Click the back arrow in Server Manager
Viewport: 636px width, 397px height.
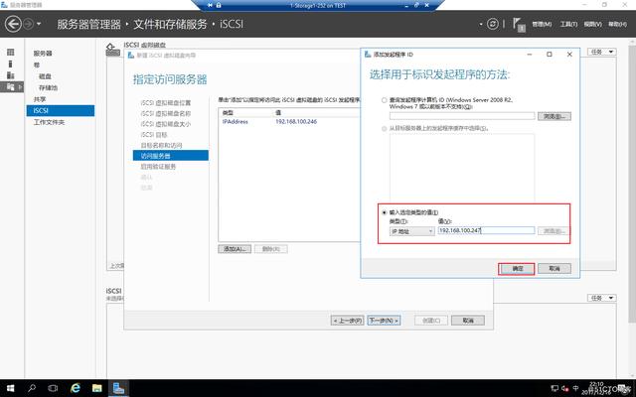(x=13, y=24)
